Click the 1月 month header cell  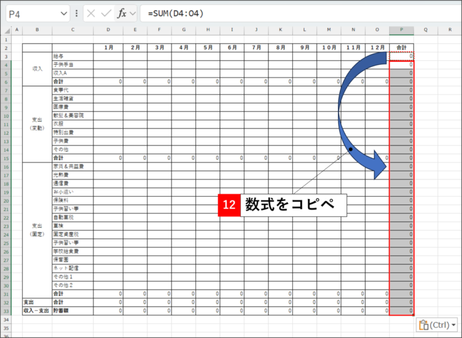click(108, 47)
